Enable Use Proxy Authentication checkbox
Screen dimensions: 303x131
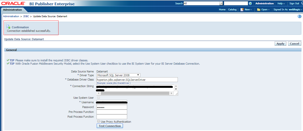click(x=99, y=121)
